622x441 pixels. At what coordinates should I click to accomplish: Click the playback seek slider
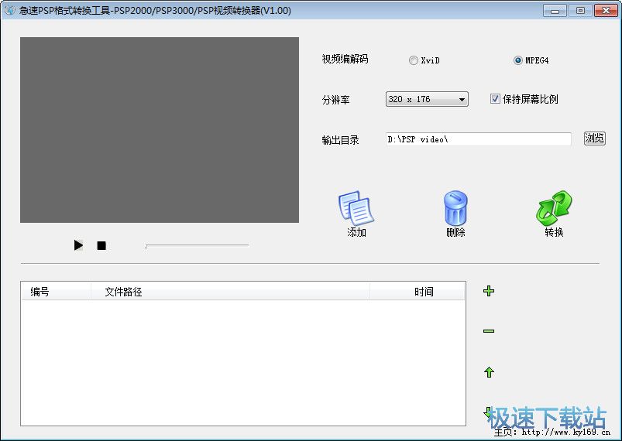coord(197,245)
